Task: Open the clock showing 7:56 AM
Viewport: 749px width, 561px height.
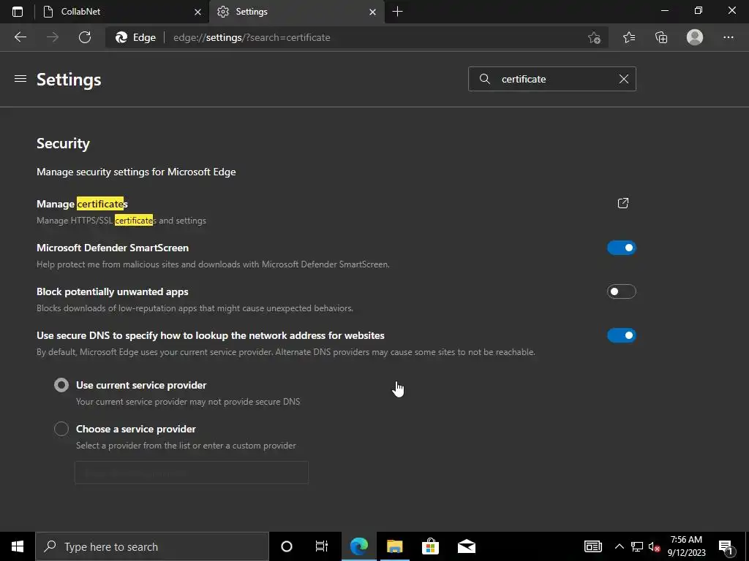Action: coord(686,546)
